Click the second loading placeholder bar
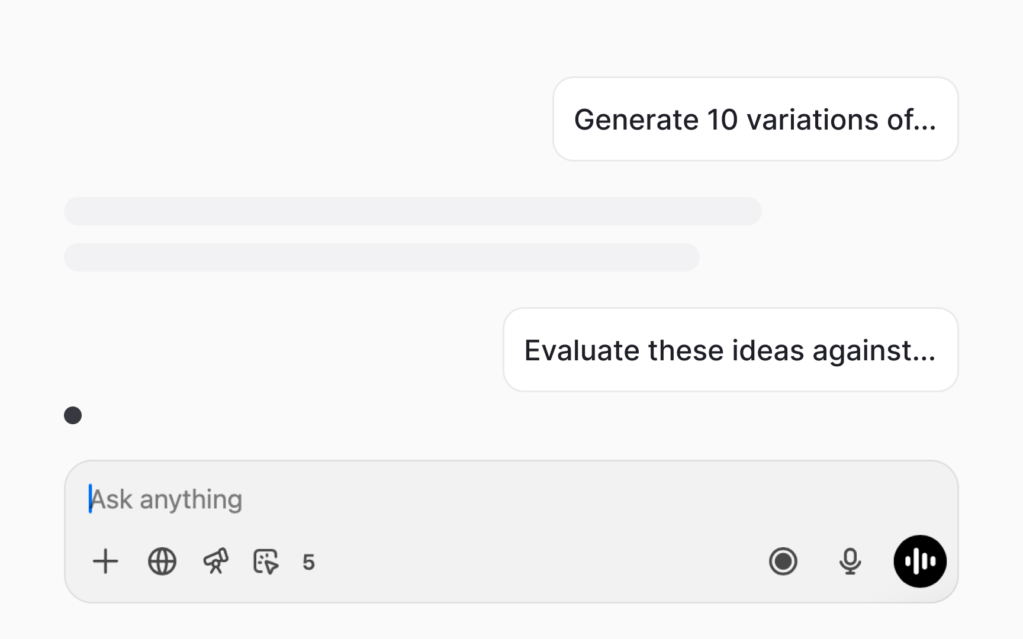Image resolution: width=1023 pixels, height=639 pixels. [x=382, y=257]
